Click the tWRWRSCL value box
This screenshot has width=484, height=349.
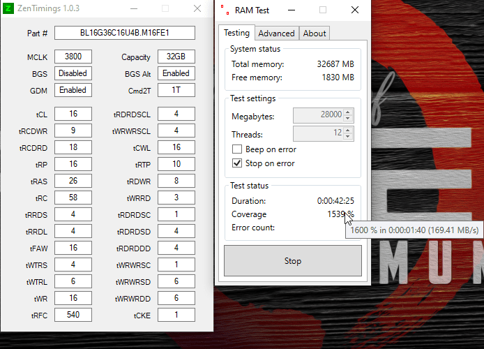click(176, 131)
